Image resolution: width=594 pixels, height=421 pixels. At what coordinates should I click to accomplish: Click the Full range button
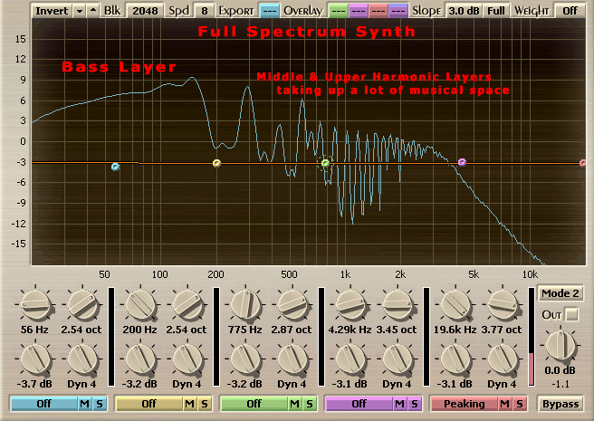496,11
